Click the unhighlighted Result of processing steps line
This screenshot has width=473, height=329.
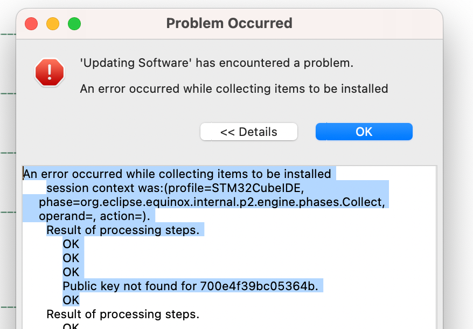123,314
